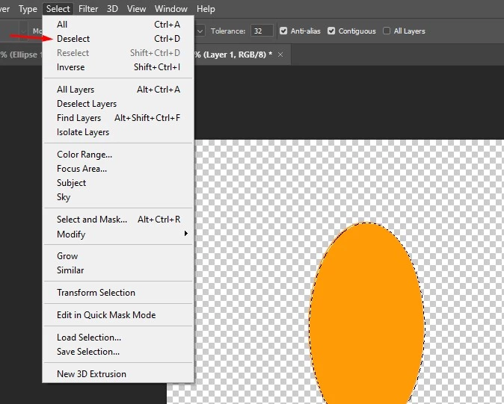
Task: Open Load Selection dialog
Action: 118,338
